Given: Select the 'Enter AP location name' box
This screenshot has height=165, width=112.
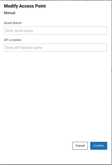Looking at the screenshot, I should [x=56, y=47].
